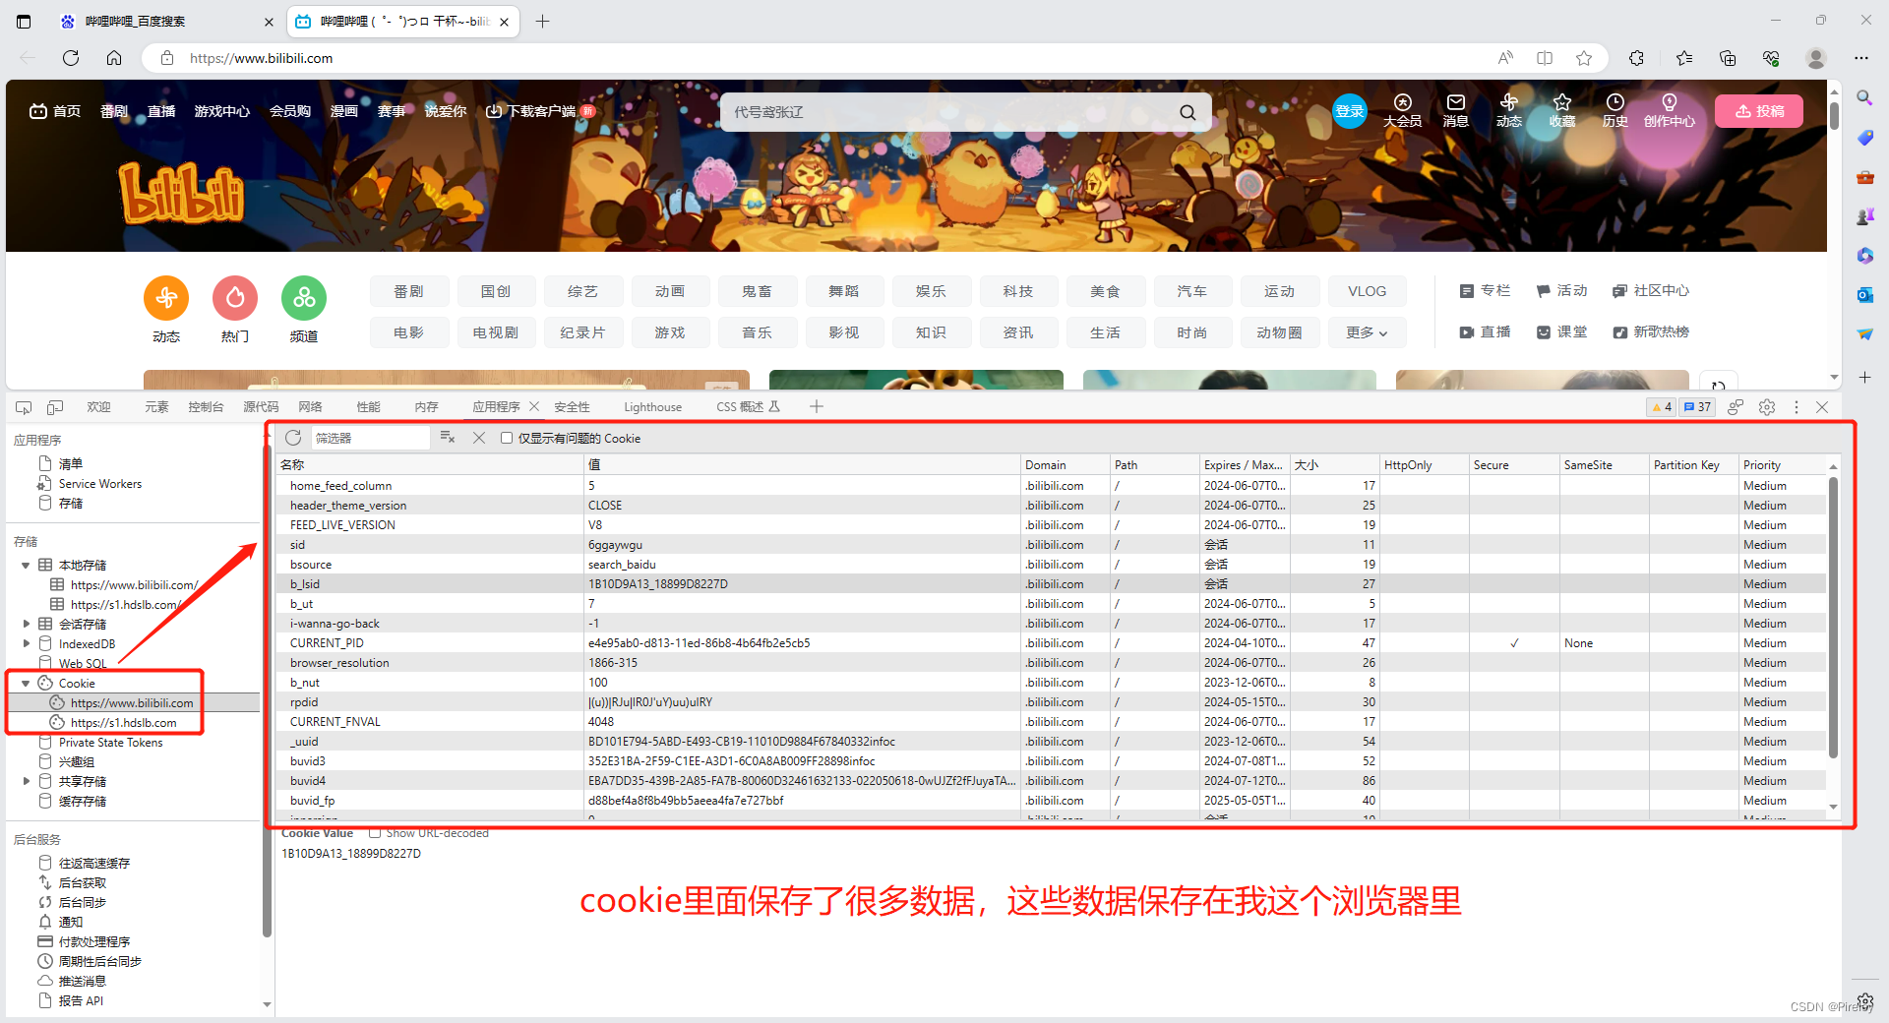Viewport: 1889px width, 1023px height.
Task: Refresh the cookie table in DevTools
Action: pyautogui.click(x=293, y=438)
